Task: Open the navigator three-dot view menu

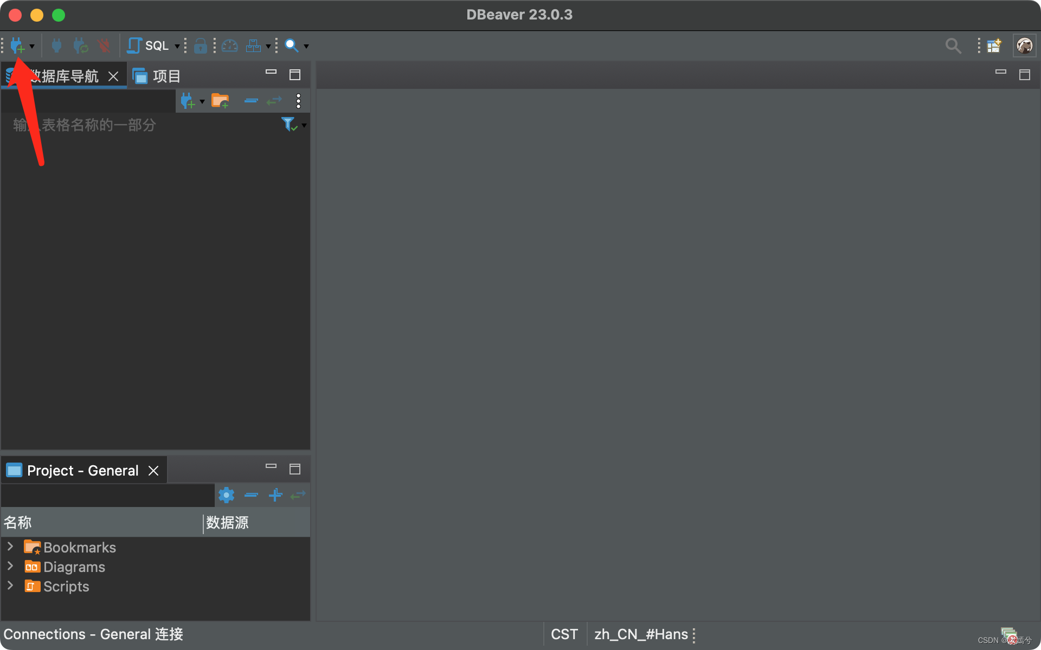Action: click(298, 101)
